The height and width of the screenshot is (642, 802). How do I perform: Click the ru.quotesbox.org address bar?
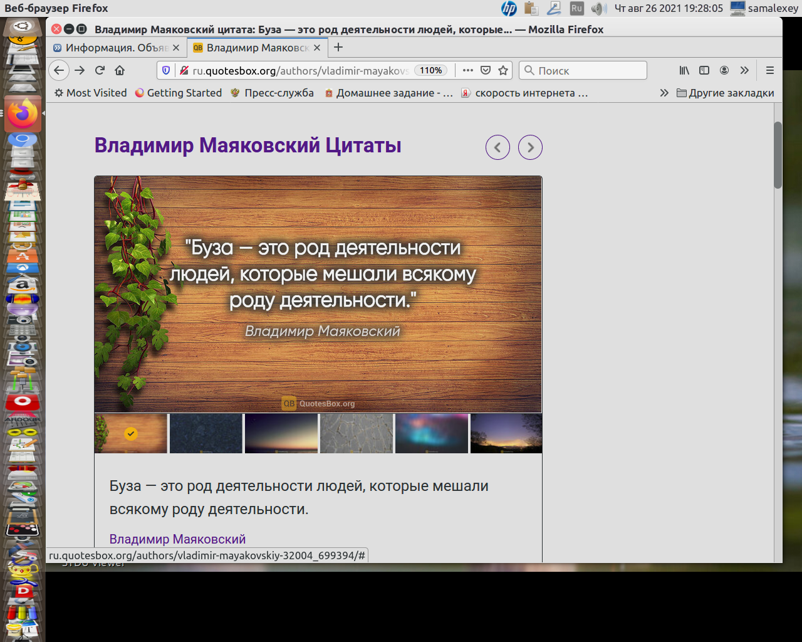point(301,71)
